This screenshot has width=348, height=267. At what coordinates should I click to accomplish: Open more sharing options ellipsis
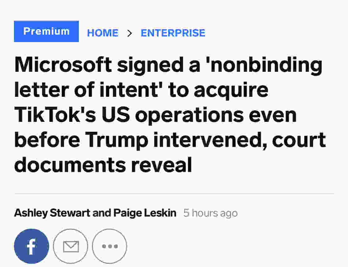(x=110, y=246)
